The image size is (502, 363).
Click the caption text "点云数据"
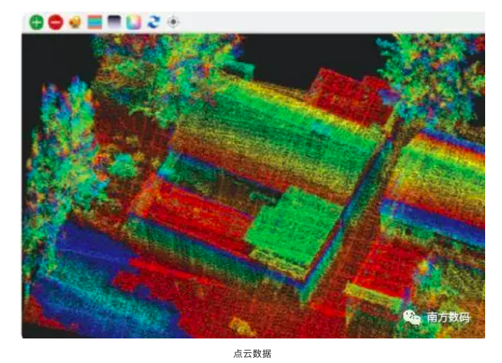(252, 353)
